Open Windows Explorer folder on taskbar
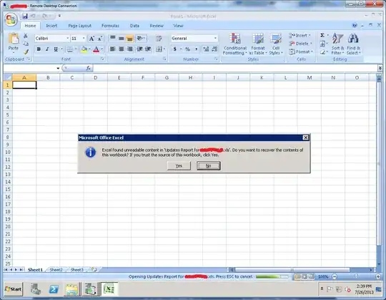 [72, 289]
